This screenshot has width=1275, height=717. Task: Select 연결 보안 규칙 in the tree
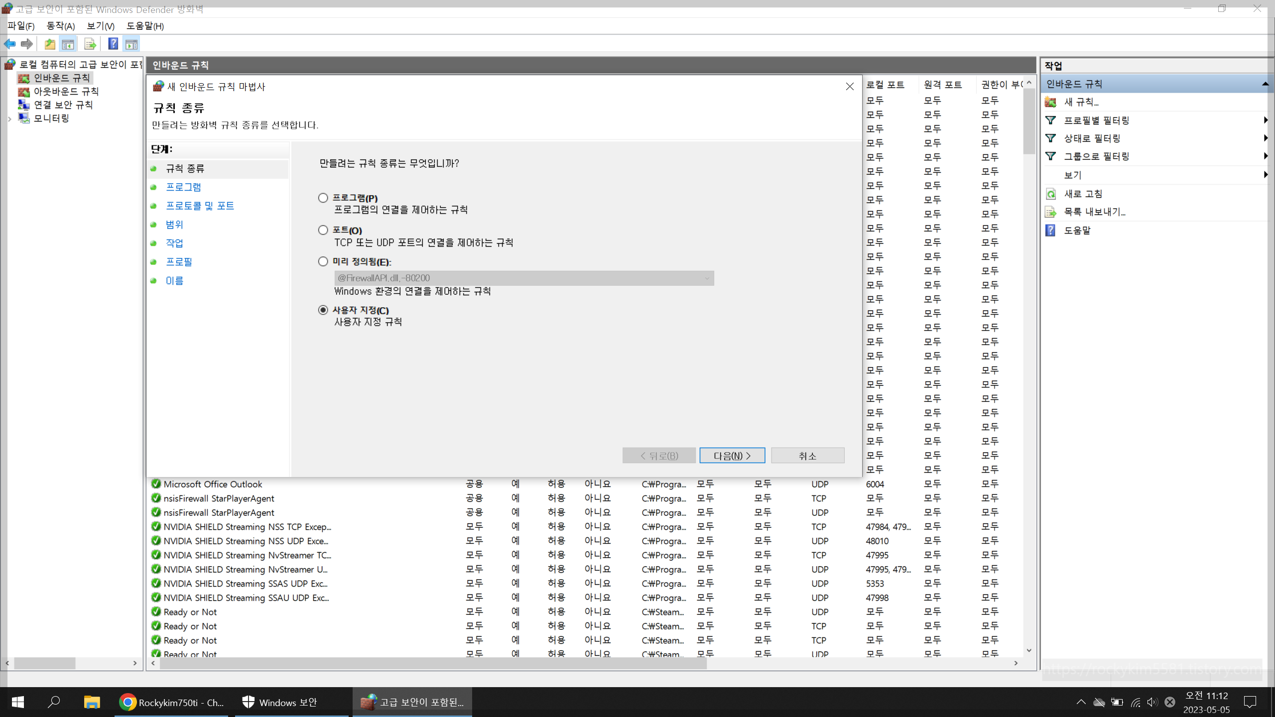click(63, 105)
